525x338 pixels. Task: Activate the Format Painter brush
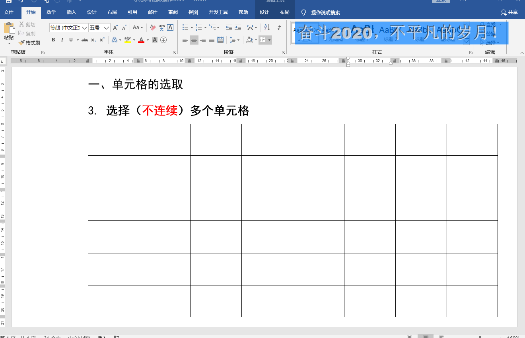point(21,43)
